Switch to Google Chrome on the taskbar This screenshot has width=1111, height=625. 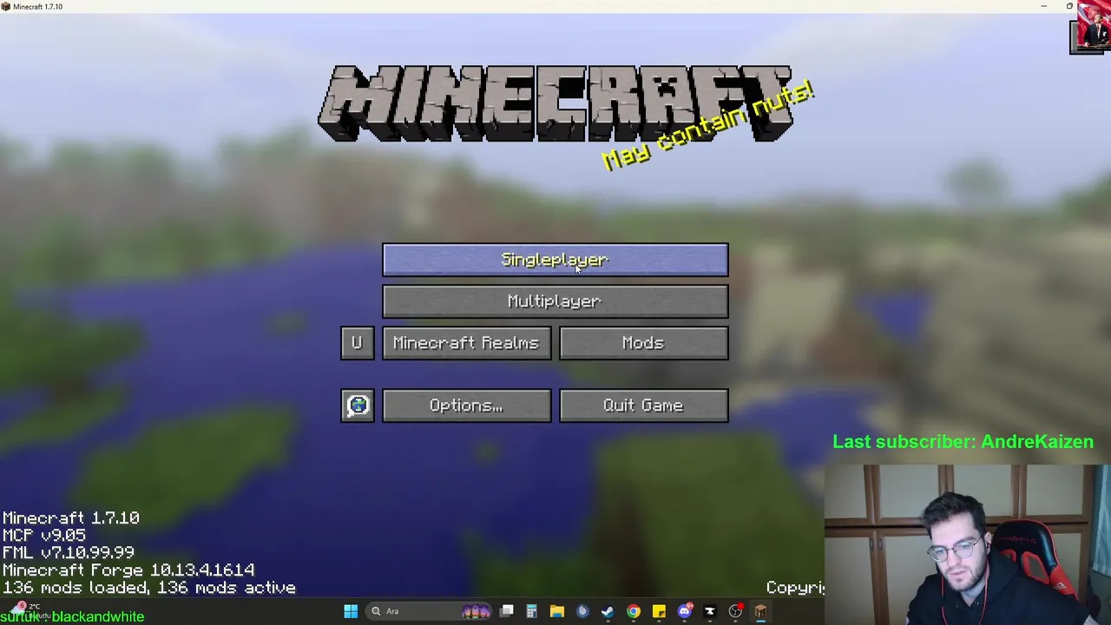coord(634,611)
